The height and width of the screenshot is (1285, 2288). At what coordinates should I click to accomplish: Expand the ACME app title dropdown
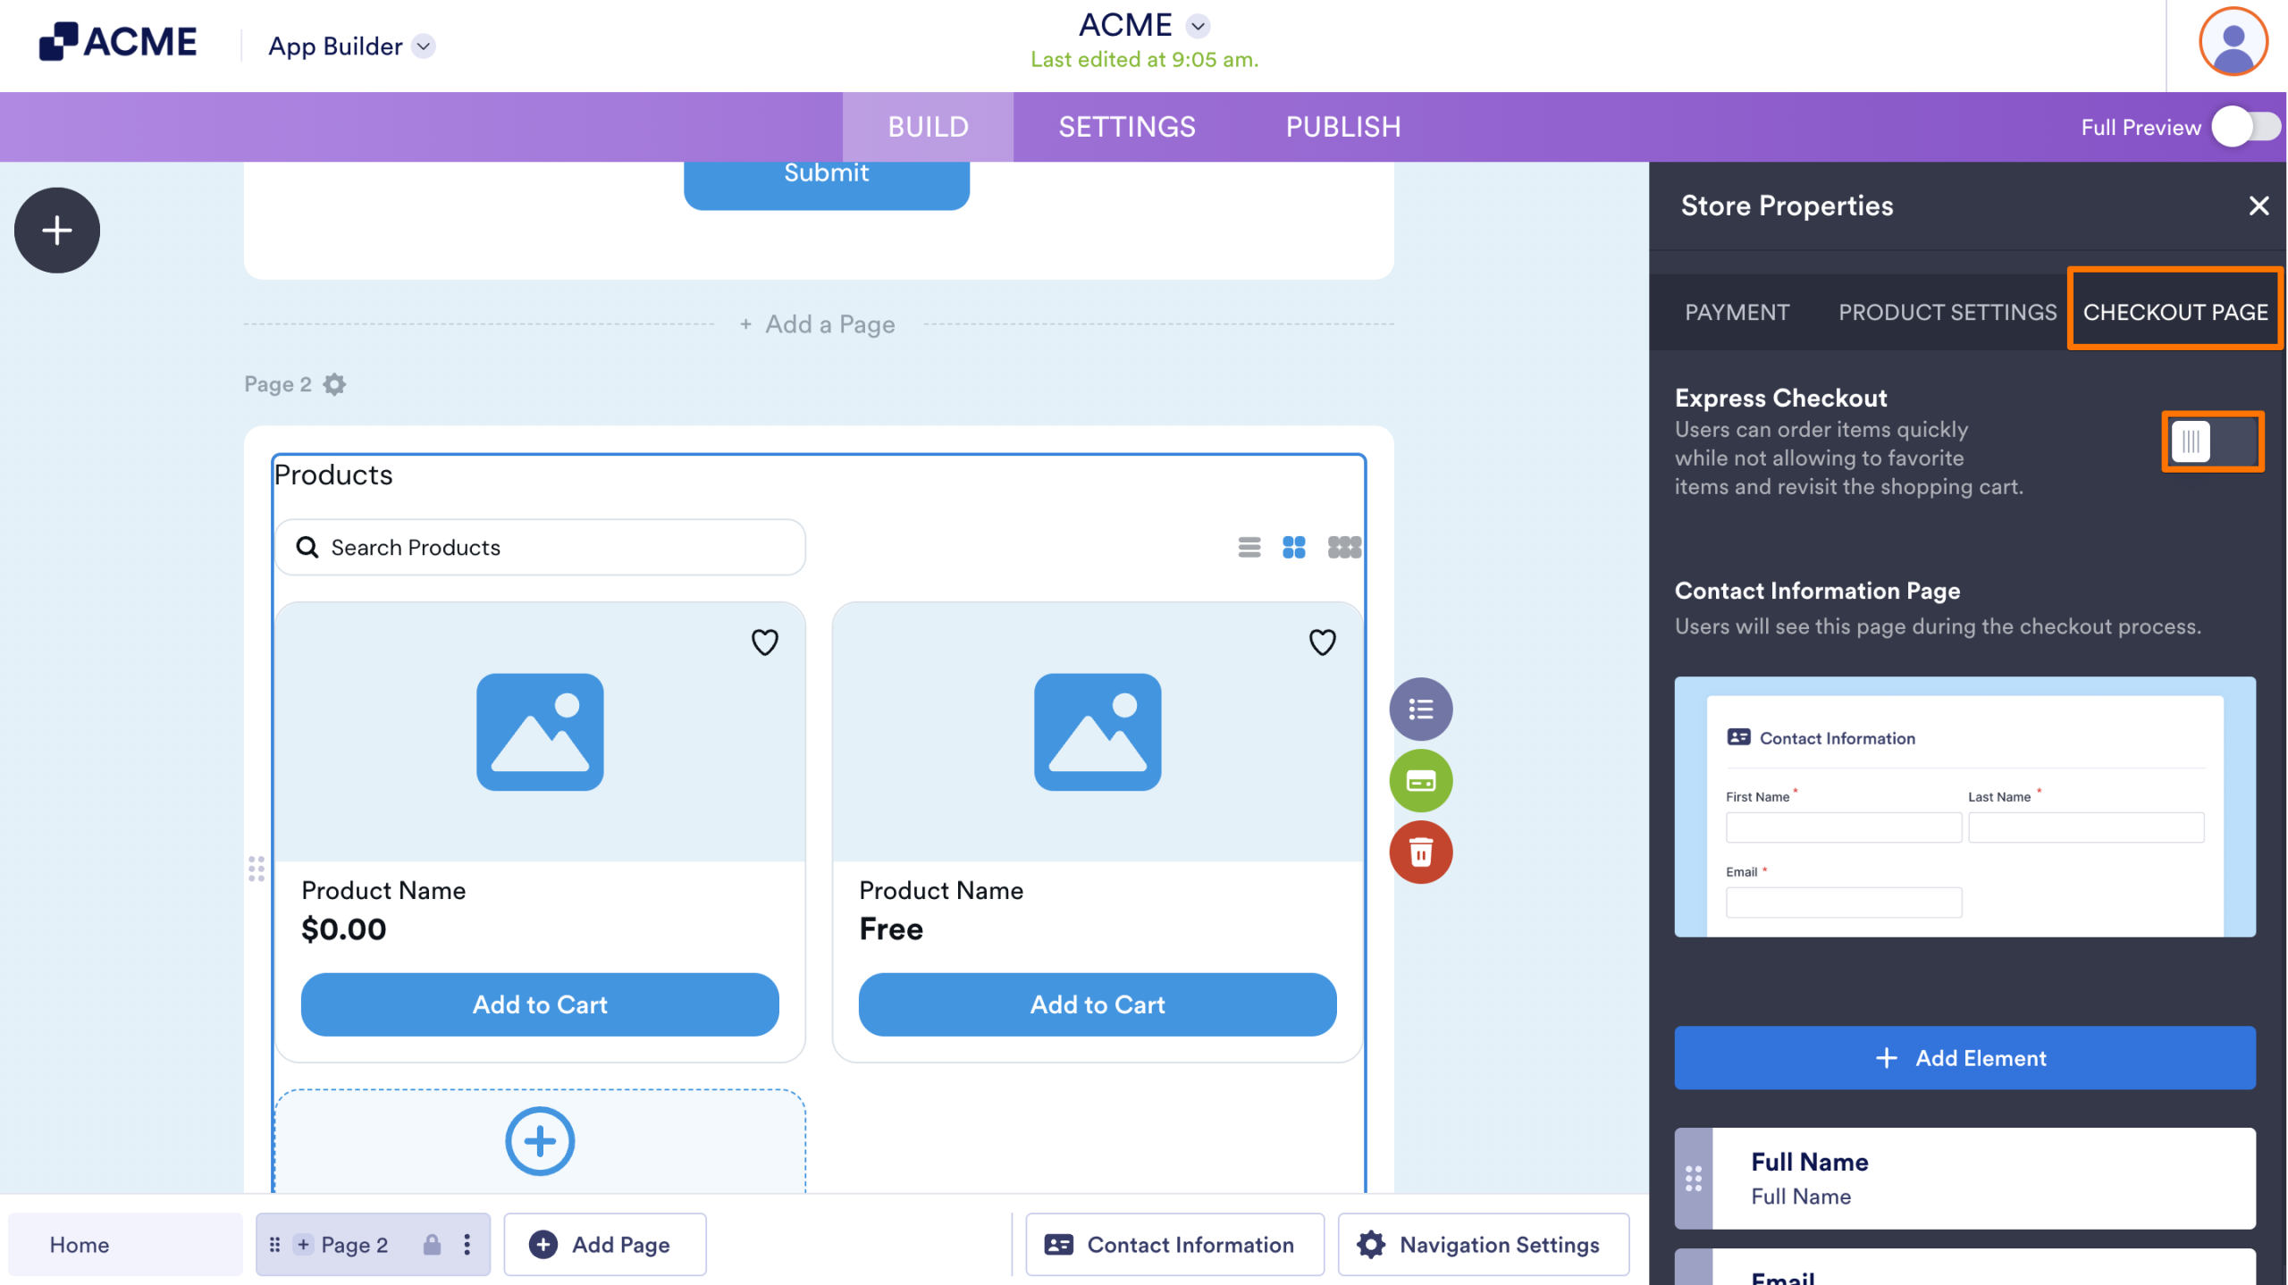click(1198, 26)
